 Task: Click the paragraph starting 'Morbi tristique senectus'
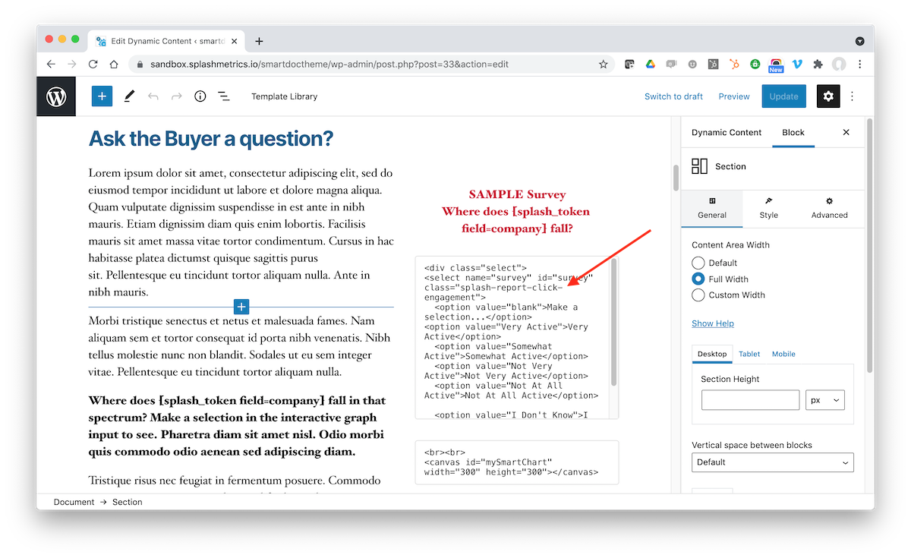point(241,346)
